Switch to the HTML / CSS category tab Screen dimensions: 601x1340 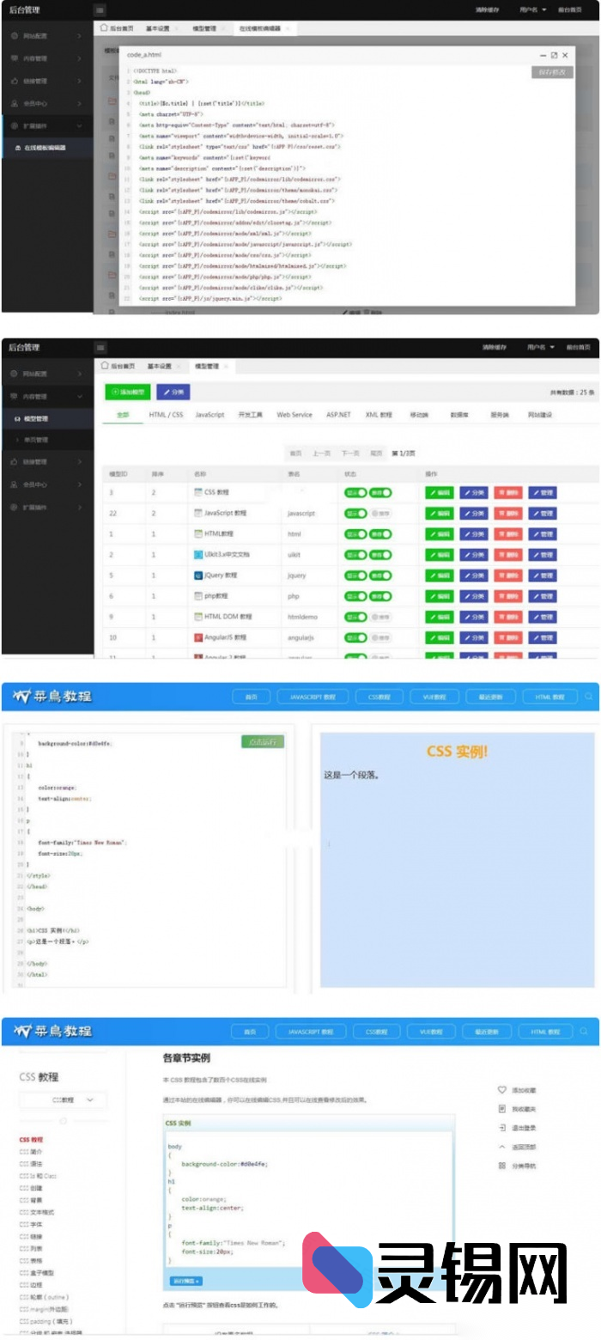(166, 415)
